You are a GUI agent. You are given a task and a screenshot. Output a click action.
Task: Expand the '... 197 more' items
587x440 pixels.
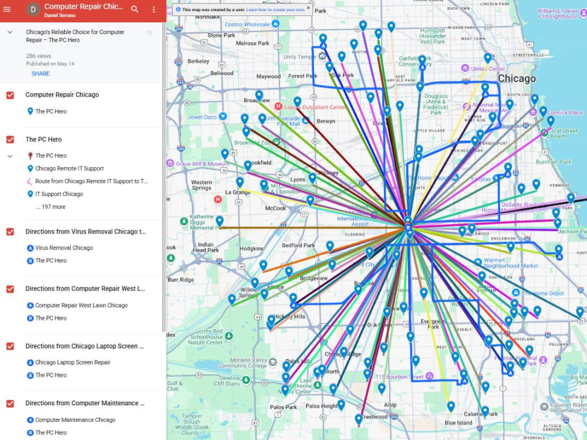[50, 207]
